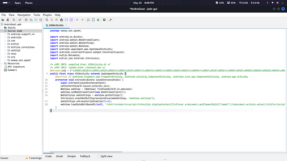Image resolution: width=287 pixels, height=161 pixels.
Task: Expand the org package
Action: coord(5,57)
